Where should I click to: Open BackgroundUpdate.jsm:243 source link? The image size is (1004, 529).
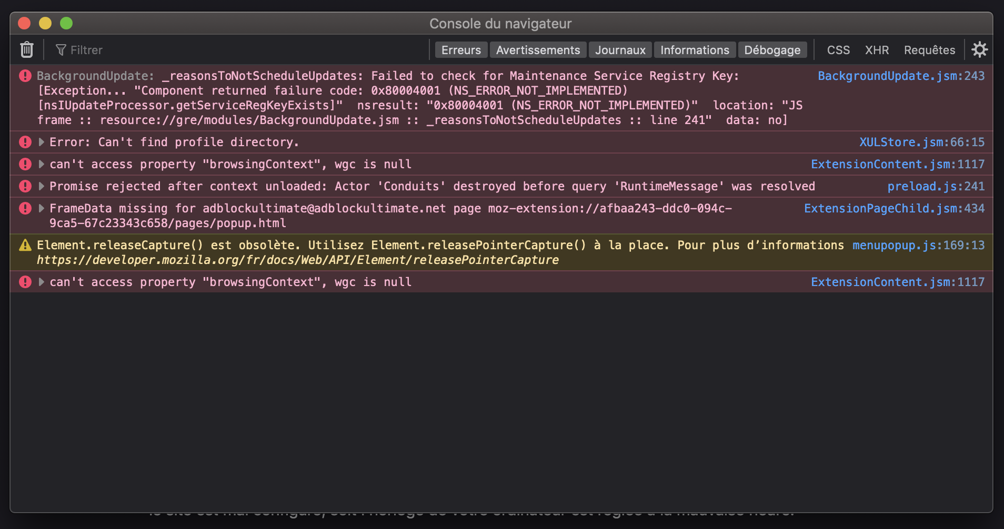(x=901, y=76)
